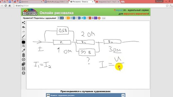Image resolution: width=173 pixels, height=97 pixels.
Task: Click the orange plus more-sharing button
Action: point(99,18)
